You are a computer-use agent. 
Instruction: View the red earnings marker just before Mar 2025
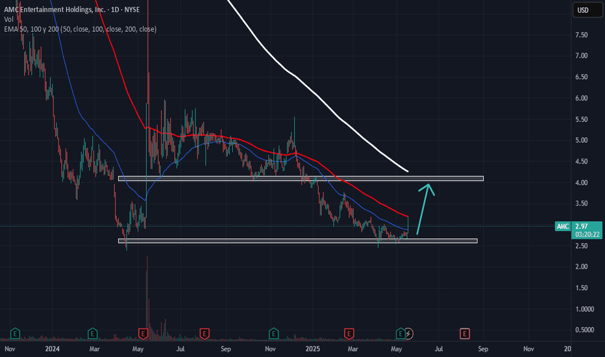pyautogui.click(x=349, y=334)
